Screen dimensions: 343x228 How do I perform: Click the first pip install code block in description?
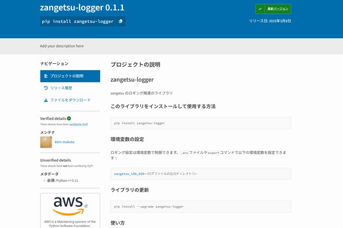pyautogui.click(x=200, y=123)
